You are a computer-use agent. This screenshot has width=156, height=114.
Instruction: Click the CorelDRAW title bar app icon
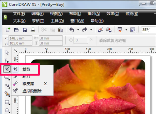click(x=5, y=4)
